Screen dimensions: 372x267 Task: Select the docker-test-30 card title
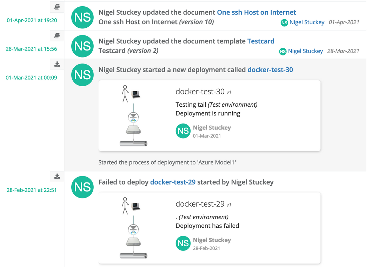tap(200, 92)
